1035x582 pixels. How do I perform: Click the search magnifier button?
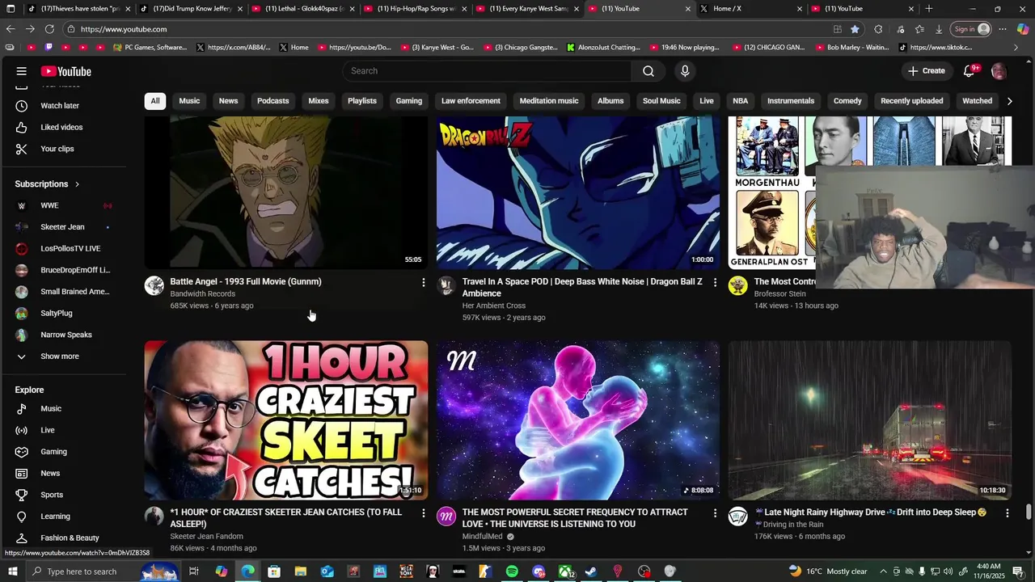tap(648, 71)
